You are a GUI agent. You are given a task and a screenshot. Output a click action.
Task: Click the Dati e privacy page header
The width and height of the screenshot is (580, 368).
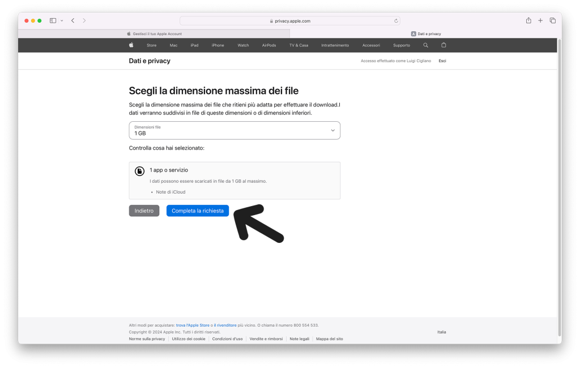pyautogui.click(x=150, y=61)
